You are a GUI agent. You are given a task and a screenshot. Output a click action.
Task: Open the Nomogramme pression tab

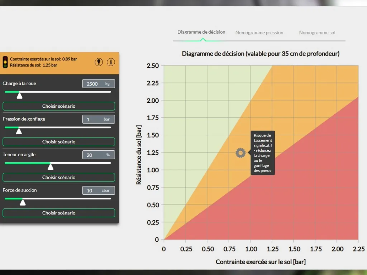point(259,33)
